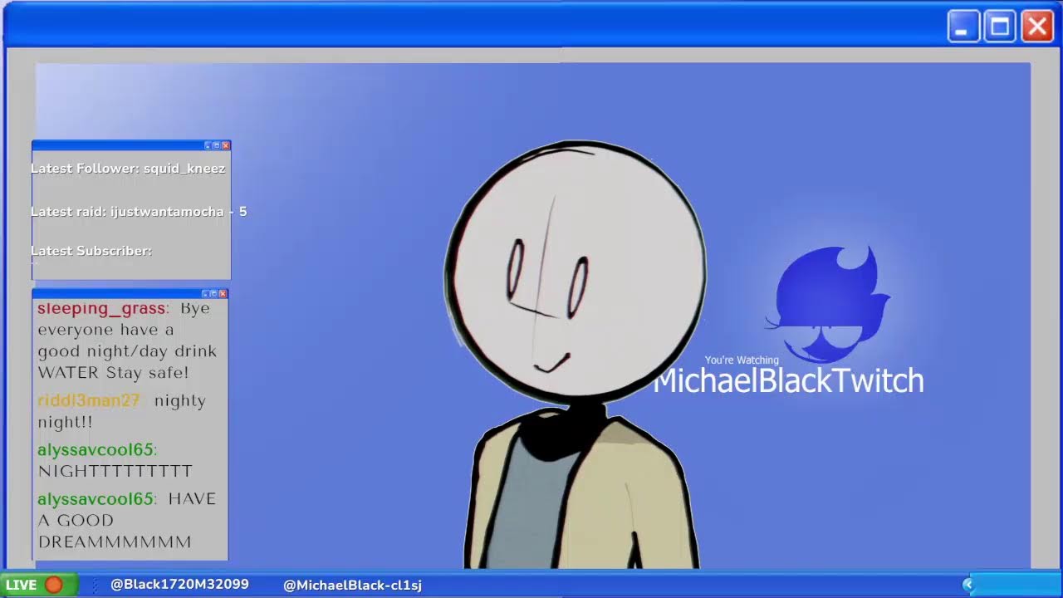
Task: Click alyssavcool65 username beside HAVE A GOOD
Action: pos(96,498)
